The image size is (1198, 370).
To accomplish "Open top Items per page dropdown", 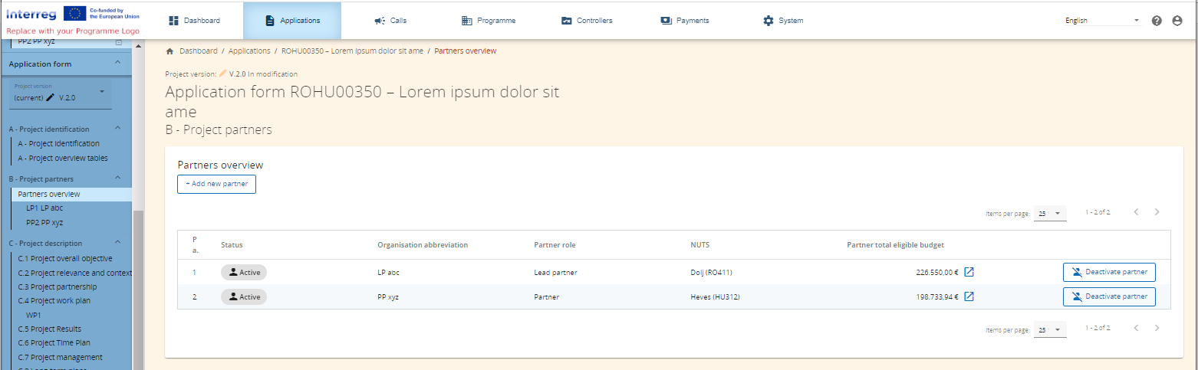I will pos(1050,214).
